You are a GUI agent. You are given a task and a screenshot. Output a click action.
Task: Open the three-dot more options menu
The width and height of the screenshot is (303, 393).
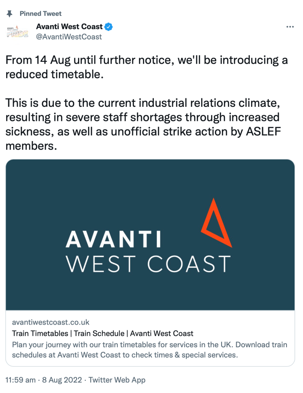tap(290, 27)
